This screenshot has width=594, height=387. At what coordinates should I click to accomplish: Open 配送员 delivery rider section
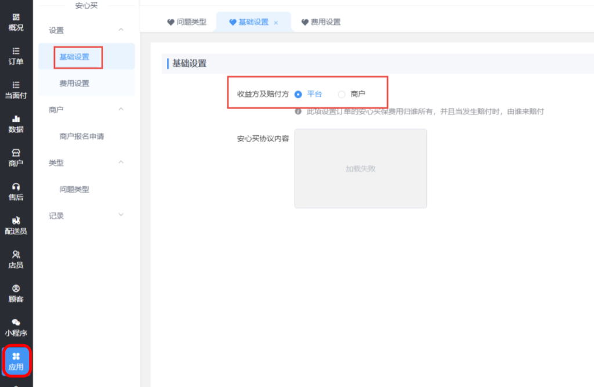coord(16,225)
